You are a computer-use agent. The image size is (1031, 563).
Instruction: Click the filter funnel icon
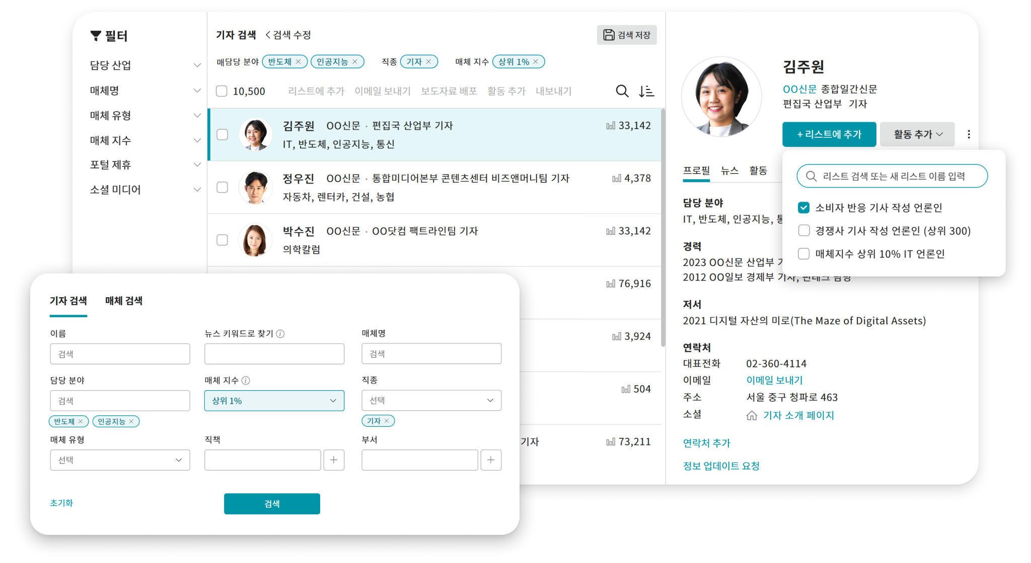click(x=96, y=36)
